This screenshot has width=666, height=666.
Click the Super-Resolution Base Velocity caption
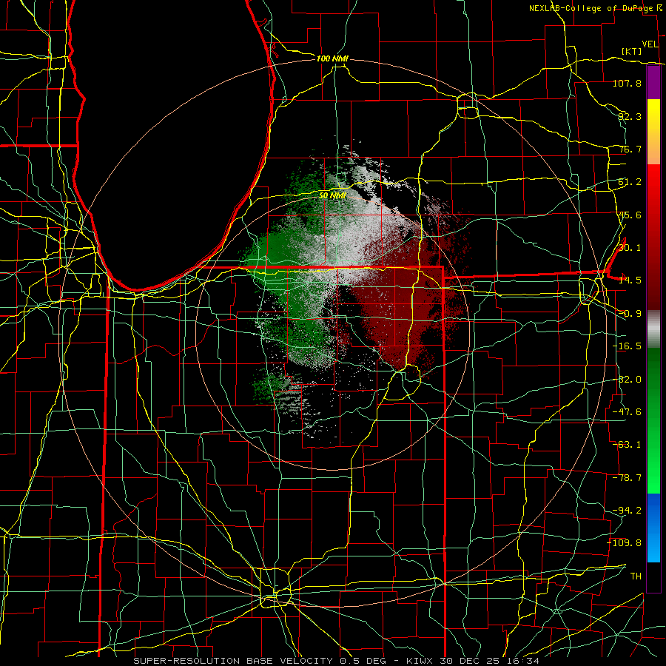point(337,661)
